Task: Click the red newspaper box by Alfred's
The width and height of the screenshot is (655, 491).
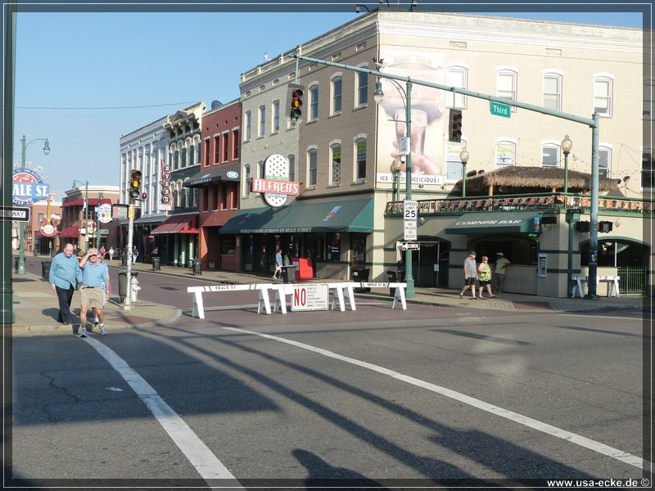Action: (x=304, y=269)
